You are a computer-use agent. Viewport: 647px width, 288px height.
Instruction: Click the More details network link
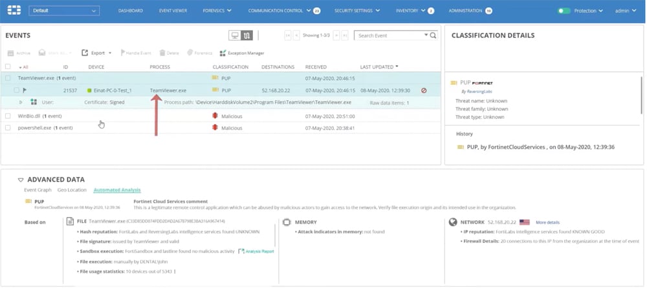[547, 222]
